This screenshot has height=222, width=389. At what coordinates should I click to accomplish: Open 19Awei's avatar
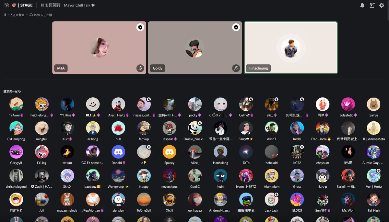16,104
